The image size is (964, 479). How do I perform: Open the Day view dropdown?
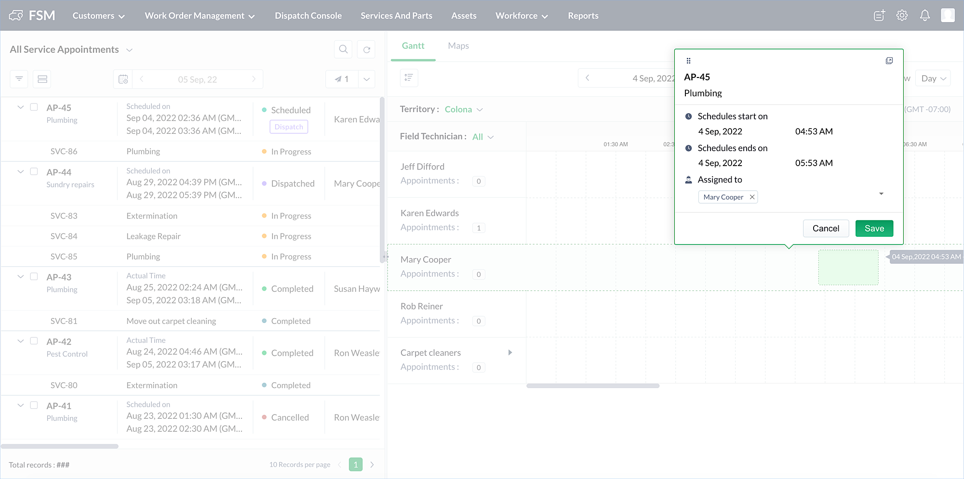coord(933,78)
